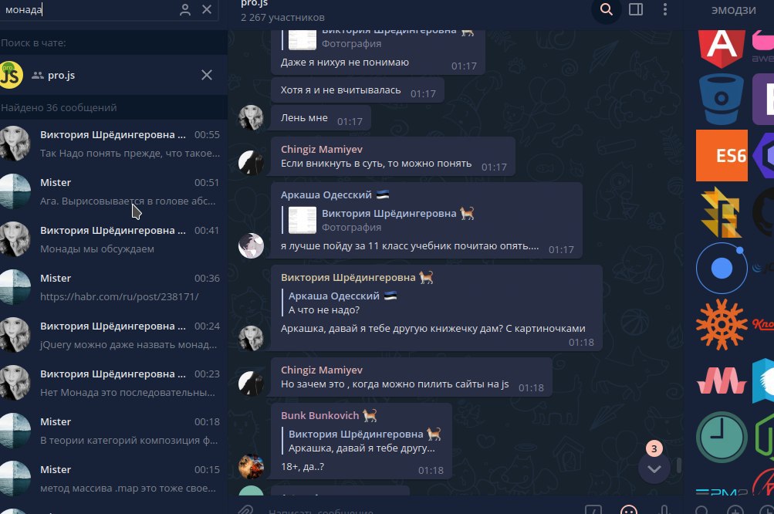
Task: Pick the blue bucket Bitbucket sticker
Action: point(722,100)
